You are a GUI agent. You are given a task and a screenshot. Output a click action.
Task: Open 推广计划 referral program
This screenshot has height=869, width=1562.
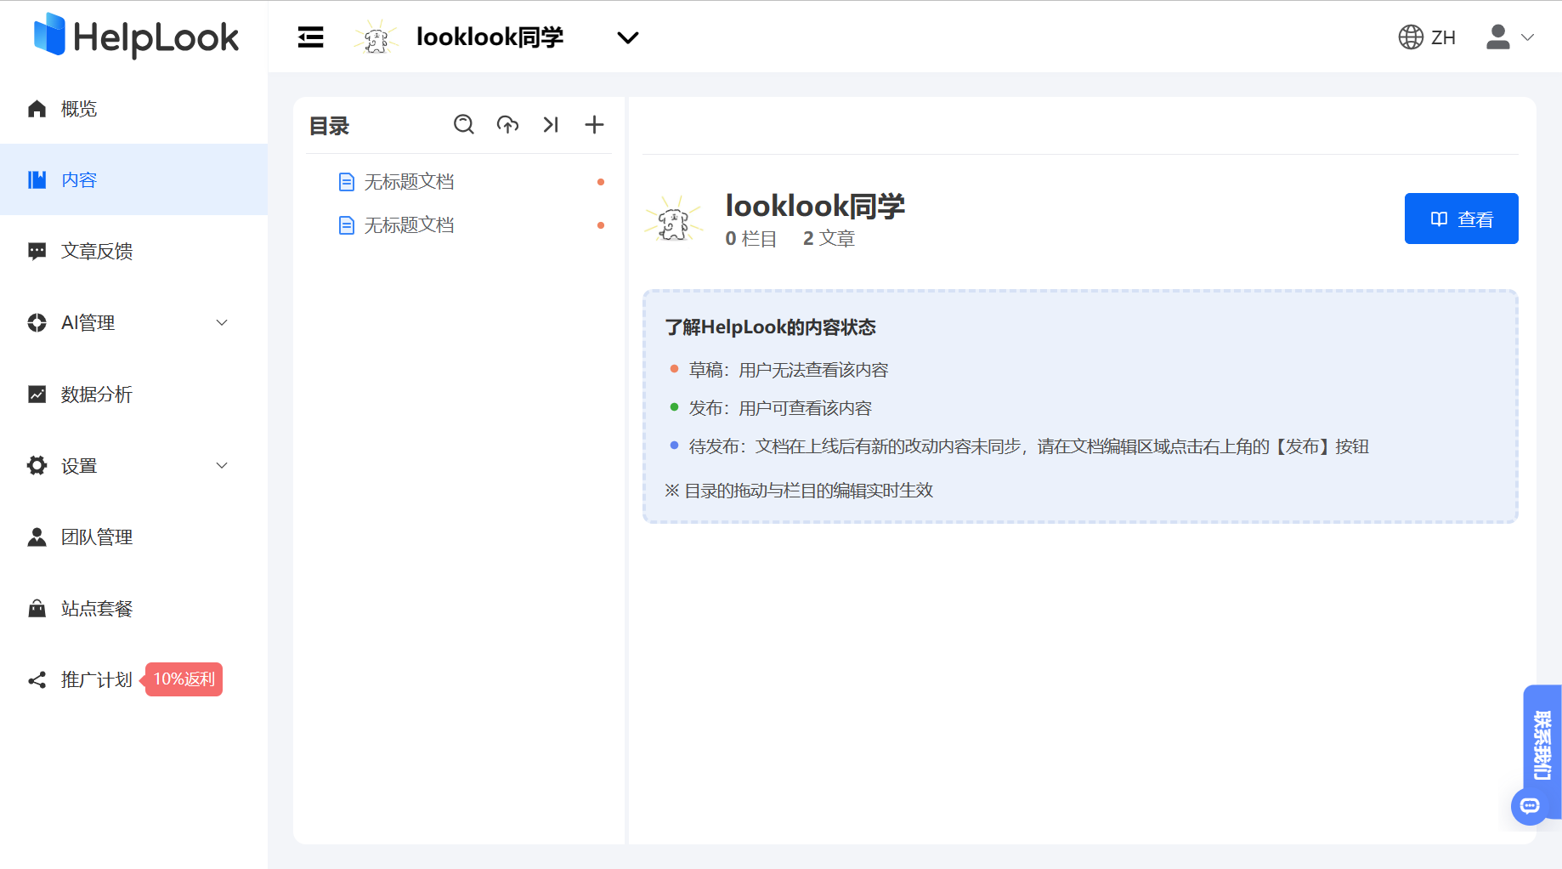[x=96, y=679]
